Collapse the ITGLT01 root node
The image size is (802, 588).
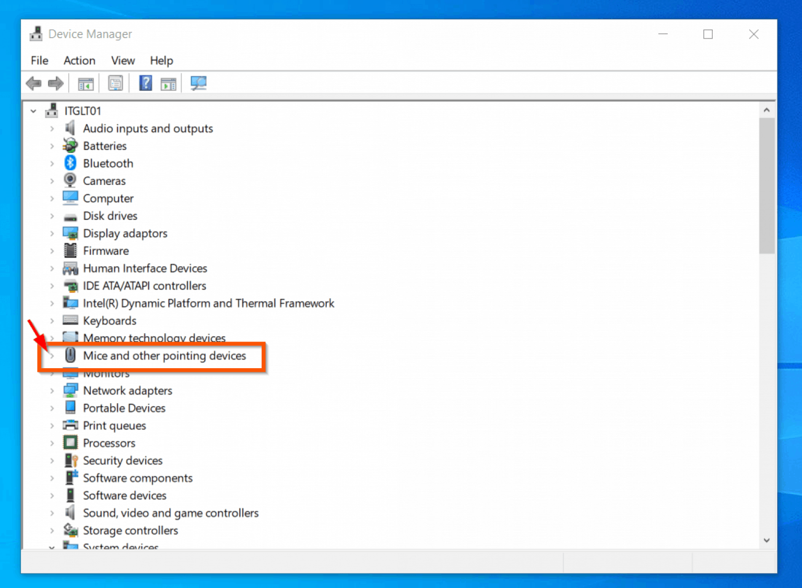pyautogui.click(x=33, y=111)
